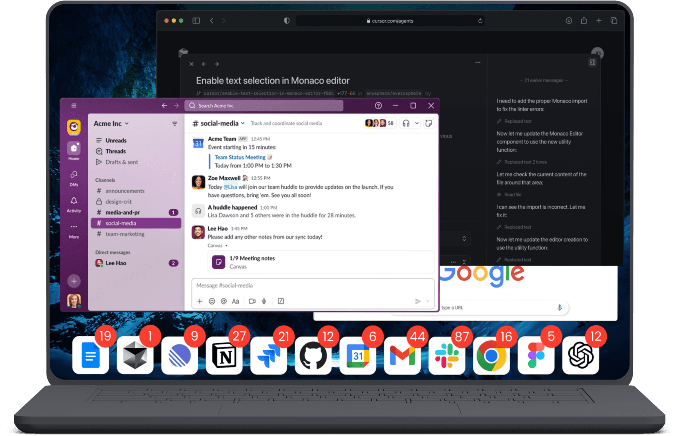Click the microphone audio clip icon
The image size is (680, 436).
tap(264, 301)
